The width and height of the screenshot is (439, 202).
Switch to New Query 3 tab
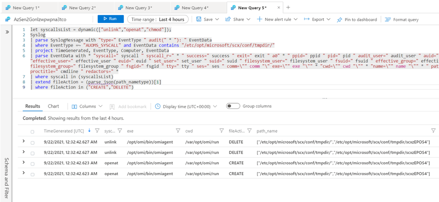(x=139, y=8)
